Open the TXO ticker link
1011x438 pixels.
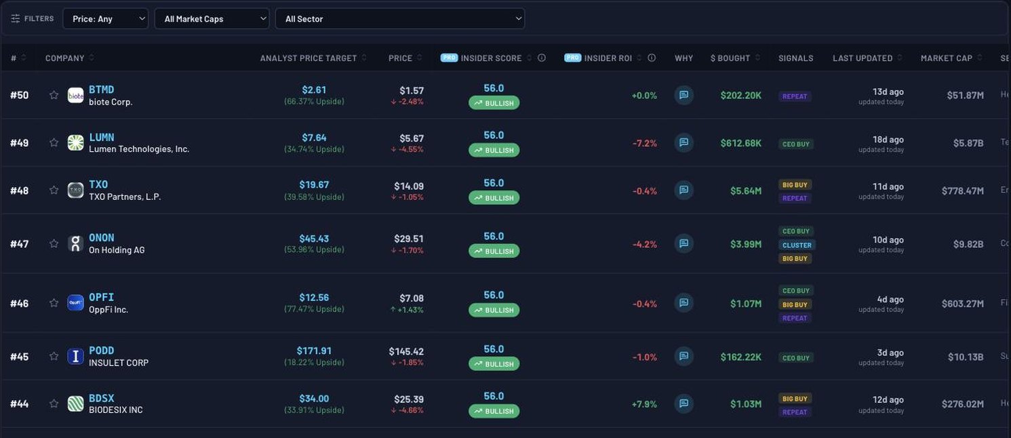(x=98, y=184)
